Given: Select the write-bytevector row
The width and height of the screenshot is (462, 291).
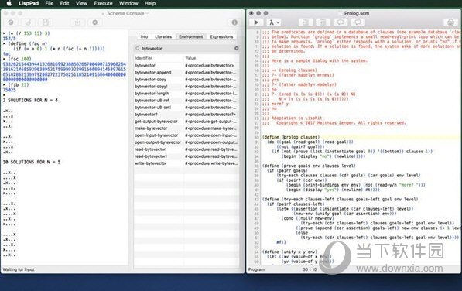Looking at the screenshot, I should coord(187,163).
